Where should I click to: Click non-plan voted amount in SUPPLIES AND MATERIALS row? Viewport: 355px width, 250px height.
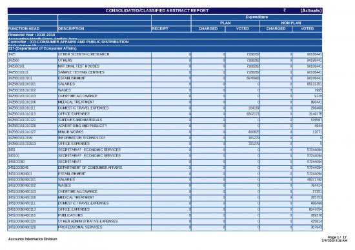(316, 120)
